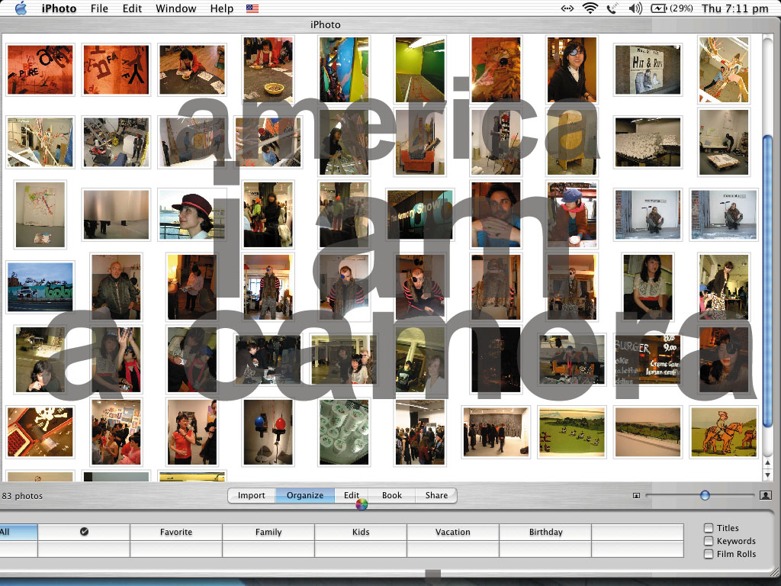Toggle the Film Rolls checkbox
781x586 pixels.
coord(709,554)
